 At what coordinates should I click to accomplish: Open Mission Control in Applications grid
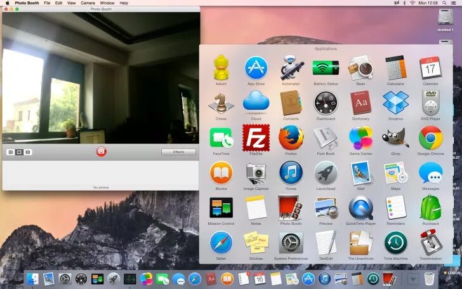pos(221,208)
